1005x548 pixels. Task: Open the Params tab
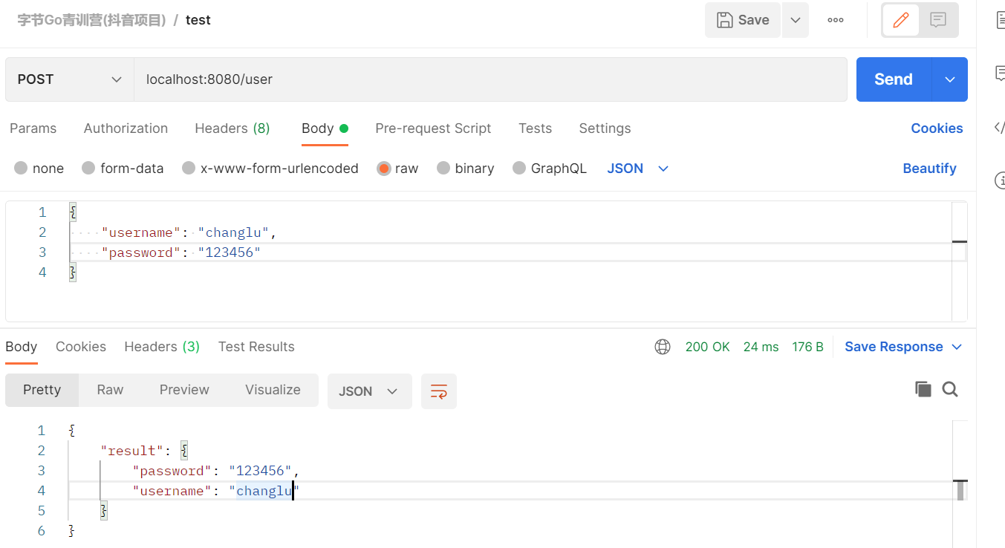click(x=33, y=128)
